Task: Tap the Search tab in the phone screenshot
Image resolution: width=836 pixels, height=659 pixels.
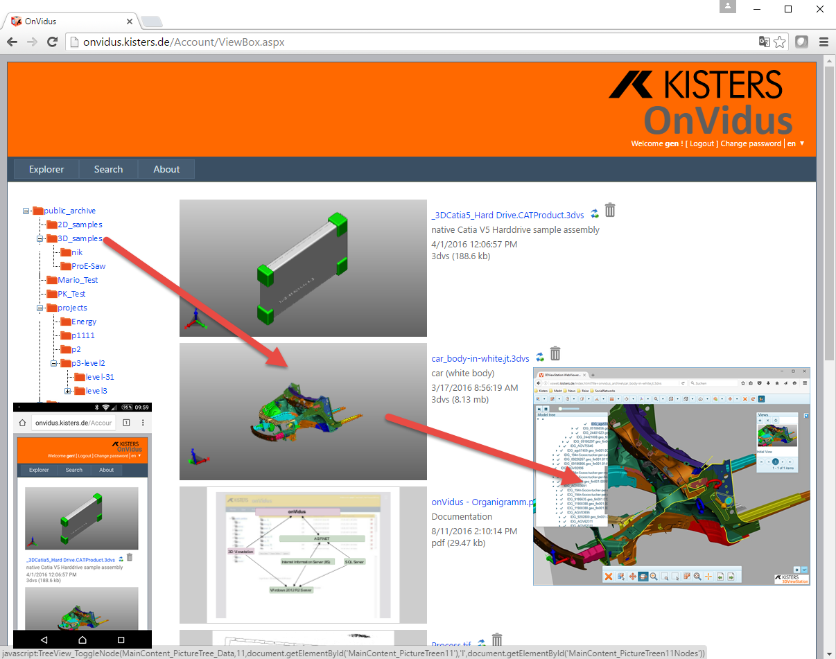Action: point(74,470)
